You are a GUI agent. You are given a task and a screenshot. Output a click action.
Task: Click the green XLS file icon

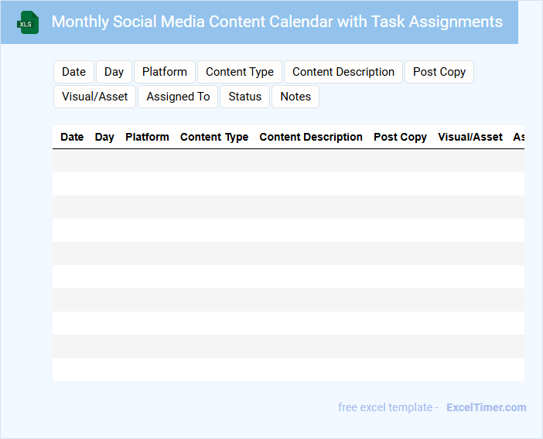[x=28, y=22]
